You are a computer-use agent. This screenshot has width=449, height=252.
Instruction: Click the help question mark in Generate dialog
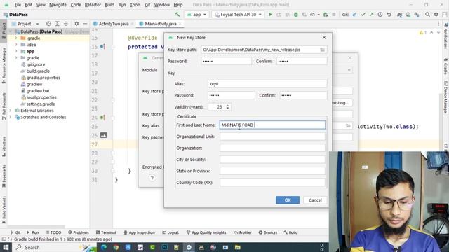click(x=152, y=178)
